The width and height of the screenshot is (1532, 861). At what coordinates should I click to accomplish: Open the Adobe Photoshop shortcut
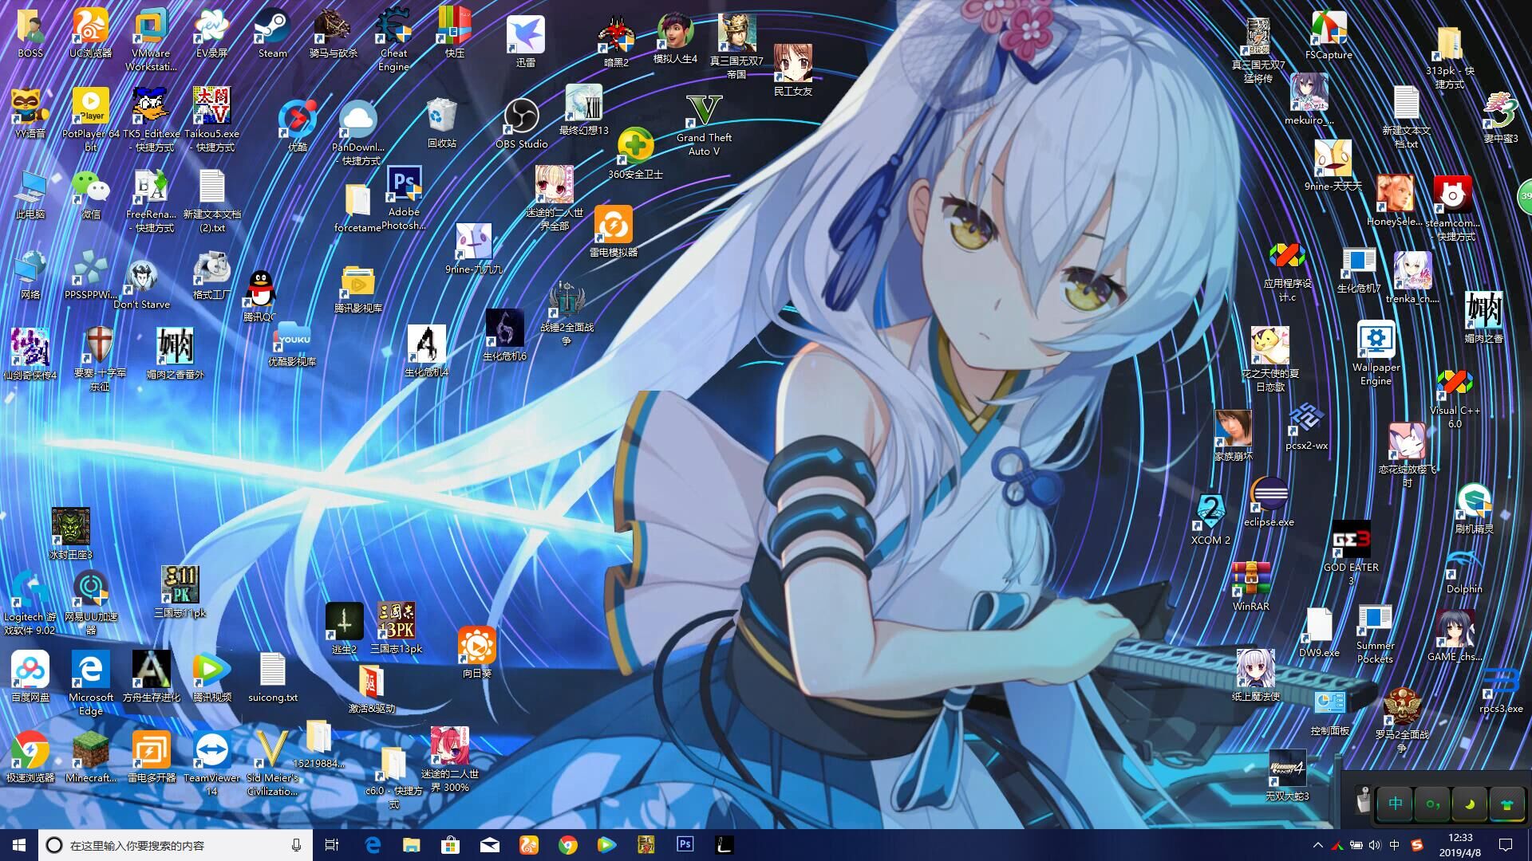tap(404, 198)
